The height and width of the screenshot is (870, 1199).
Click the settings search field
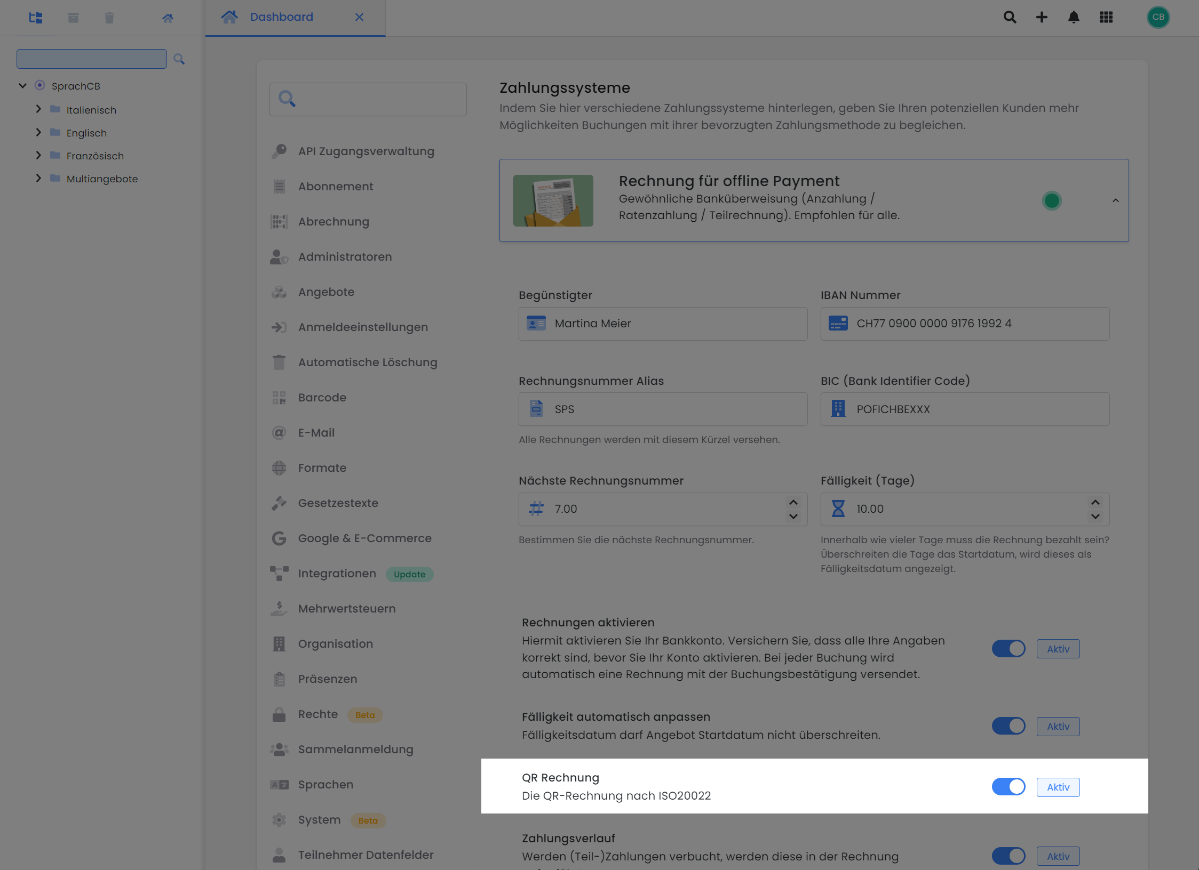coord(368,99)
